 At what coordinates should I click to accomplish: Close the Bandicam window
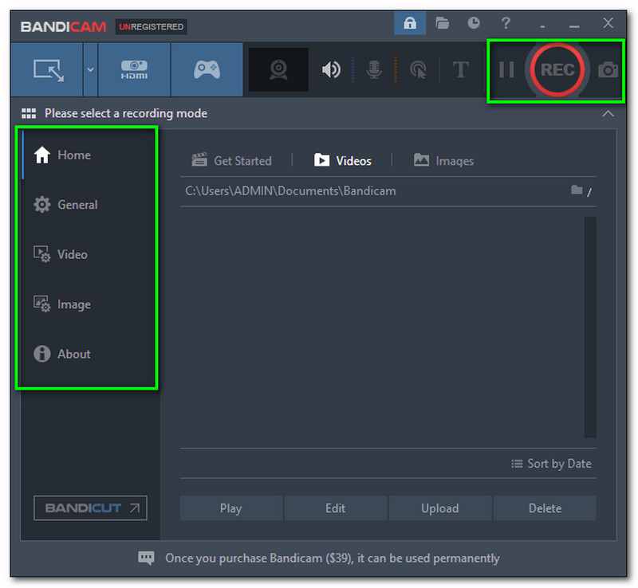coord(608,23)
